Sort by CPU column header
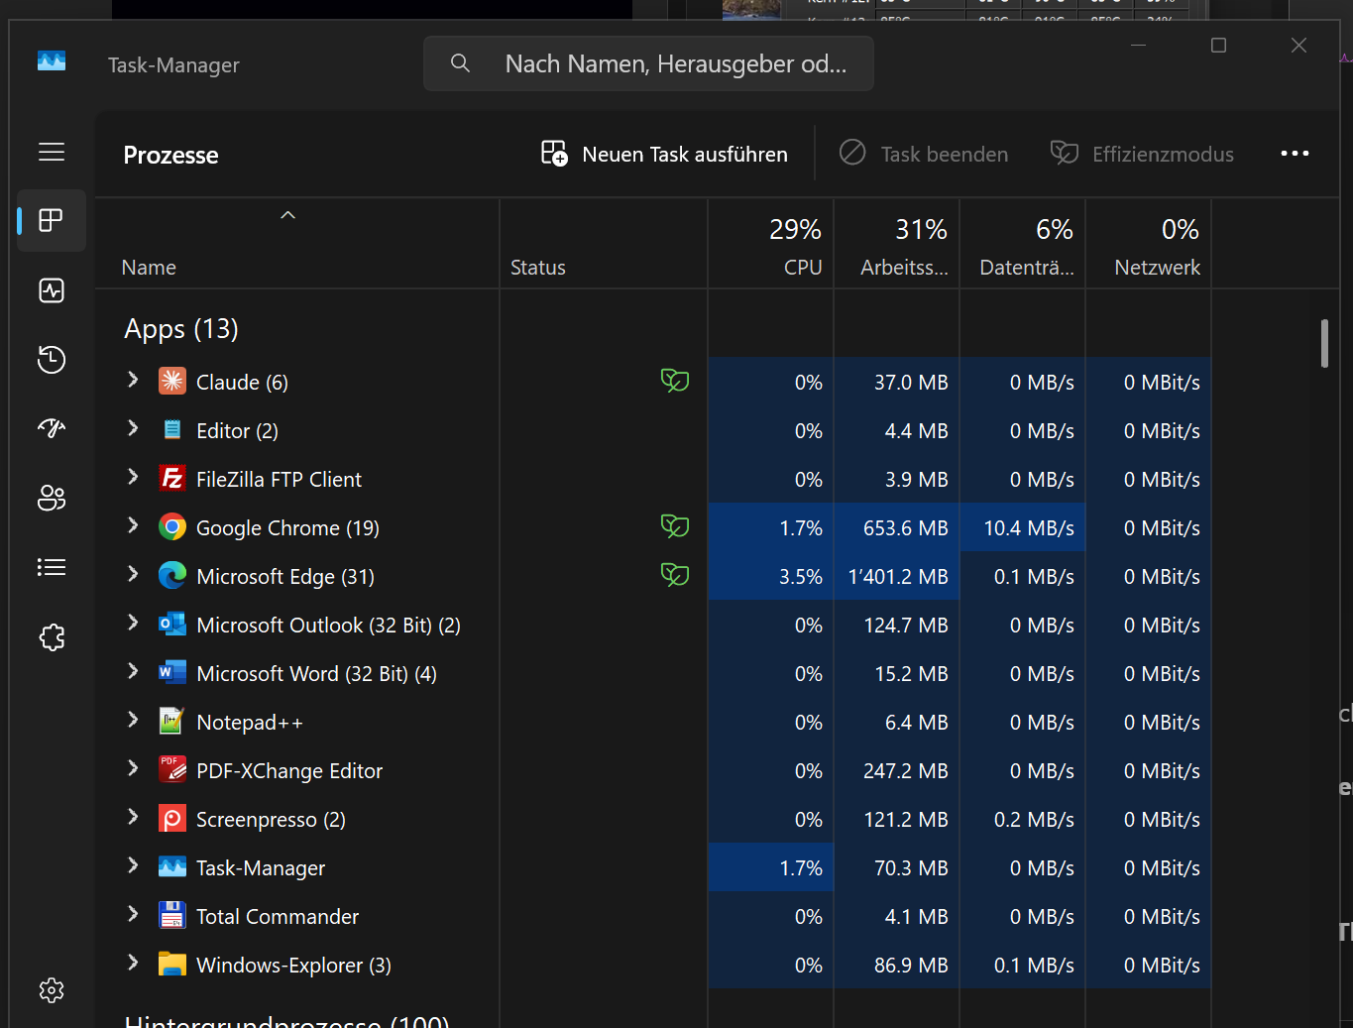 pyautogui.click(x=771, y=244)
